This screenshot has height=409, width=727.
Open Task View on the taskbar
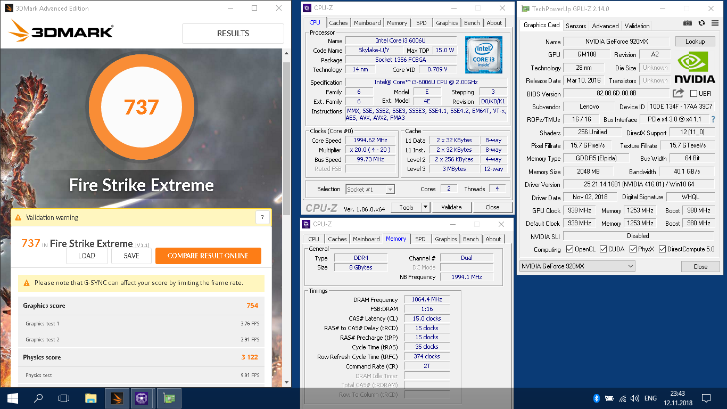pyautogui.click(x=64, y=398)
